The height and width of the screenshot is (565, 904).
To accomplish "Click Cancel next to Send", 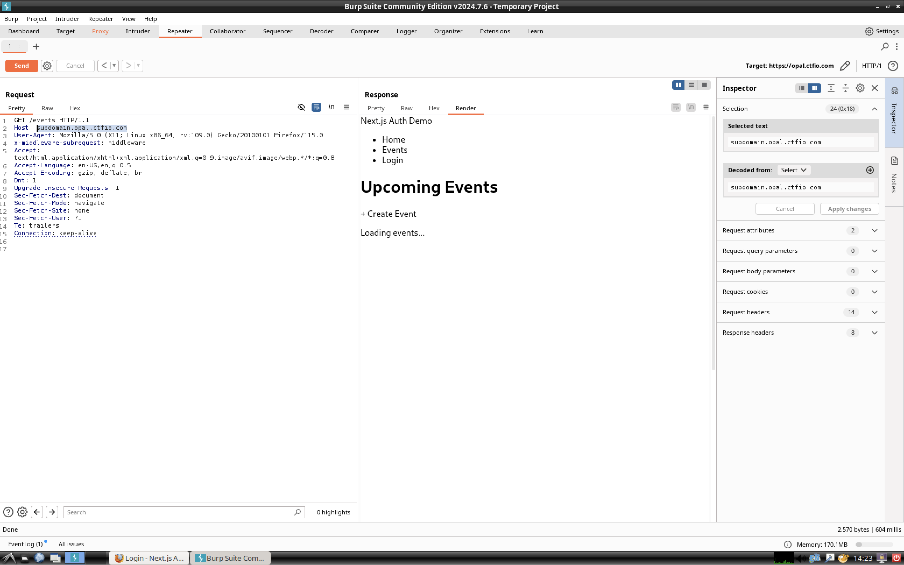I will (x=75, y=66).
